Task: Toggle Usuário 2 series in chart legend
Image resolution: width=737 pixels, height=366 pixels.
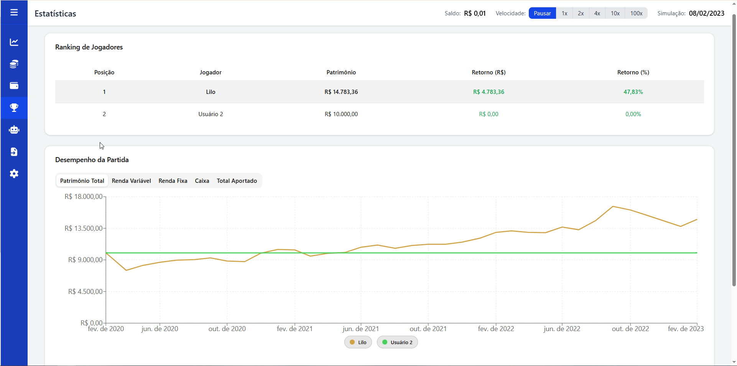Action: coord(397,342)
